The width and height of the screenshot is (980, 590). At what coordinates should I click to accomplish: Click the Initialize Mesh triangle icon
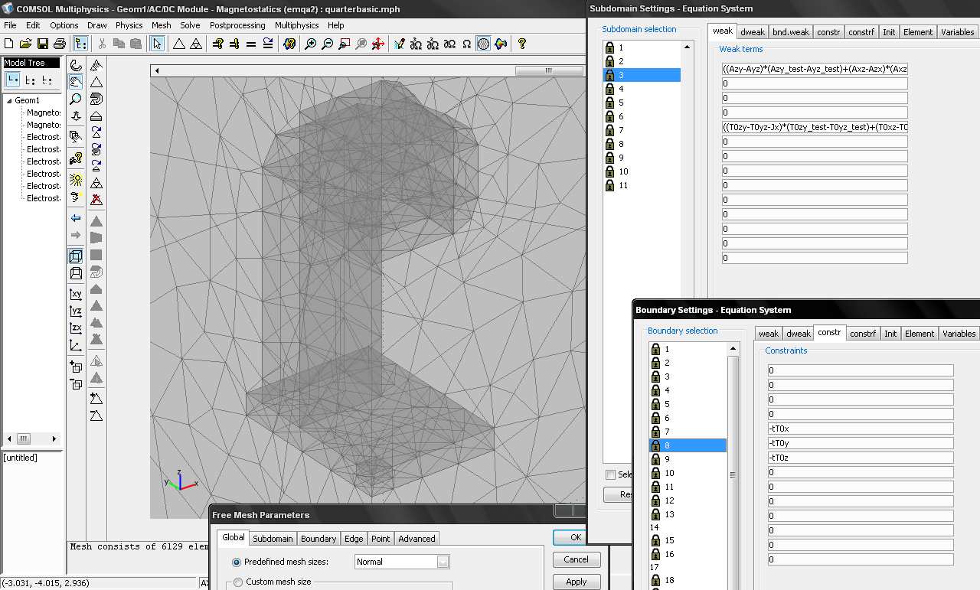pyautogui.click(x=179, y=44)
